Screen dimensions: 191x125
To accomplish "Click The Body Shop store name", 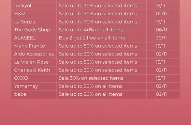I will (x=32, y=30).
